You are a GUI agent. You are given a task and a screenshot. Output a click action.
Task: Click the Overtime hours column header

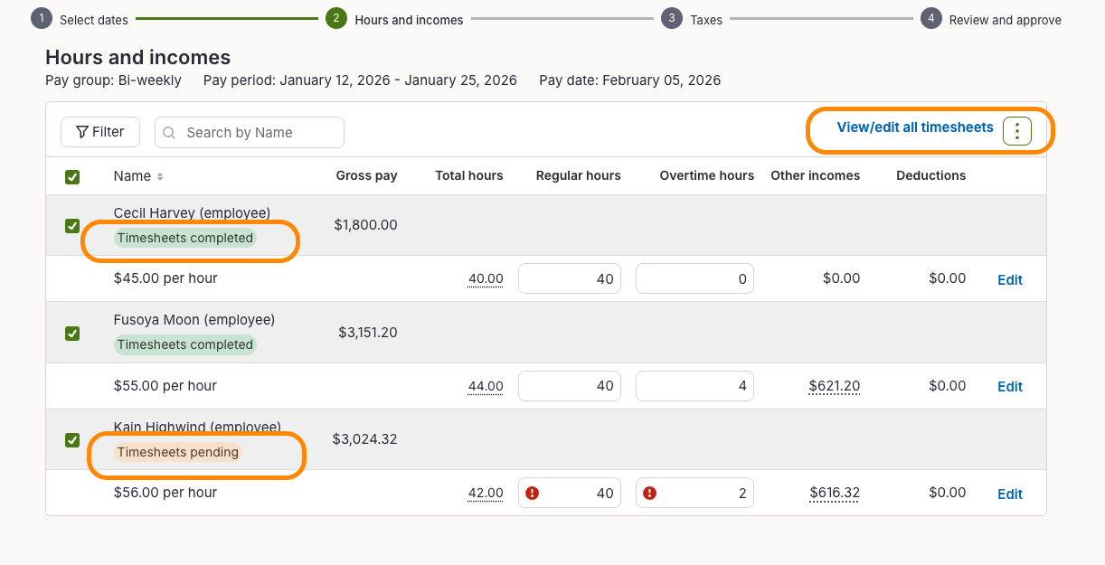tap(707, 176)
